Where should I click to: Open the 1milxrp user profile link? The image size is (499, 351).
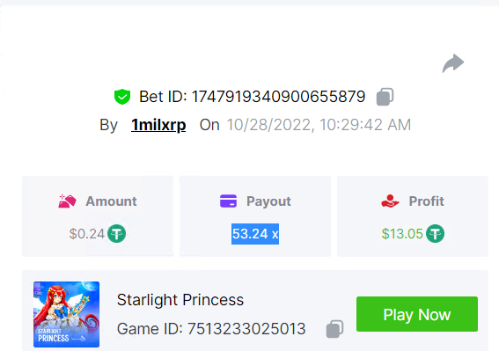point(158,125)
